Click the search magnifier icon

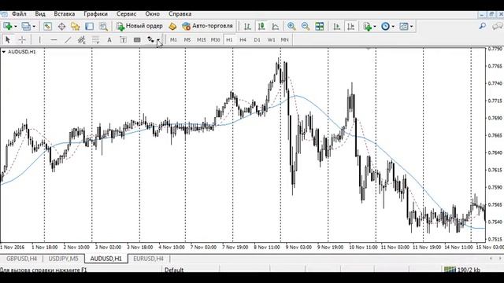[x=482, y=26]
